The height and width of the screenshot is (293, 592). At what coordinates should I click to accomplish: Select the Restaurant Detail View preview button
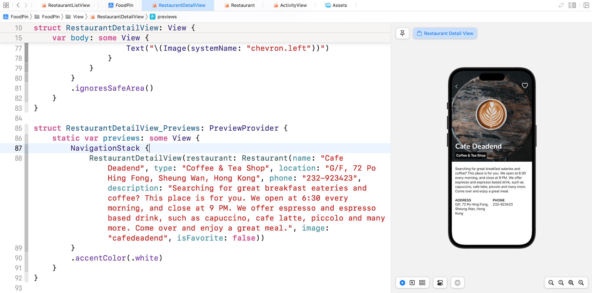(445, 33)
